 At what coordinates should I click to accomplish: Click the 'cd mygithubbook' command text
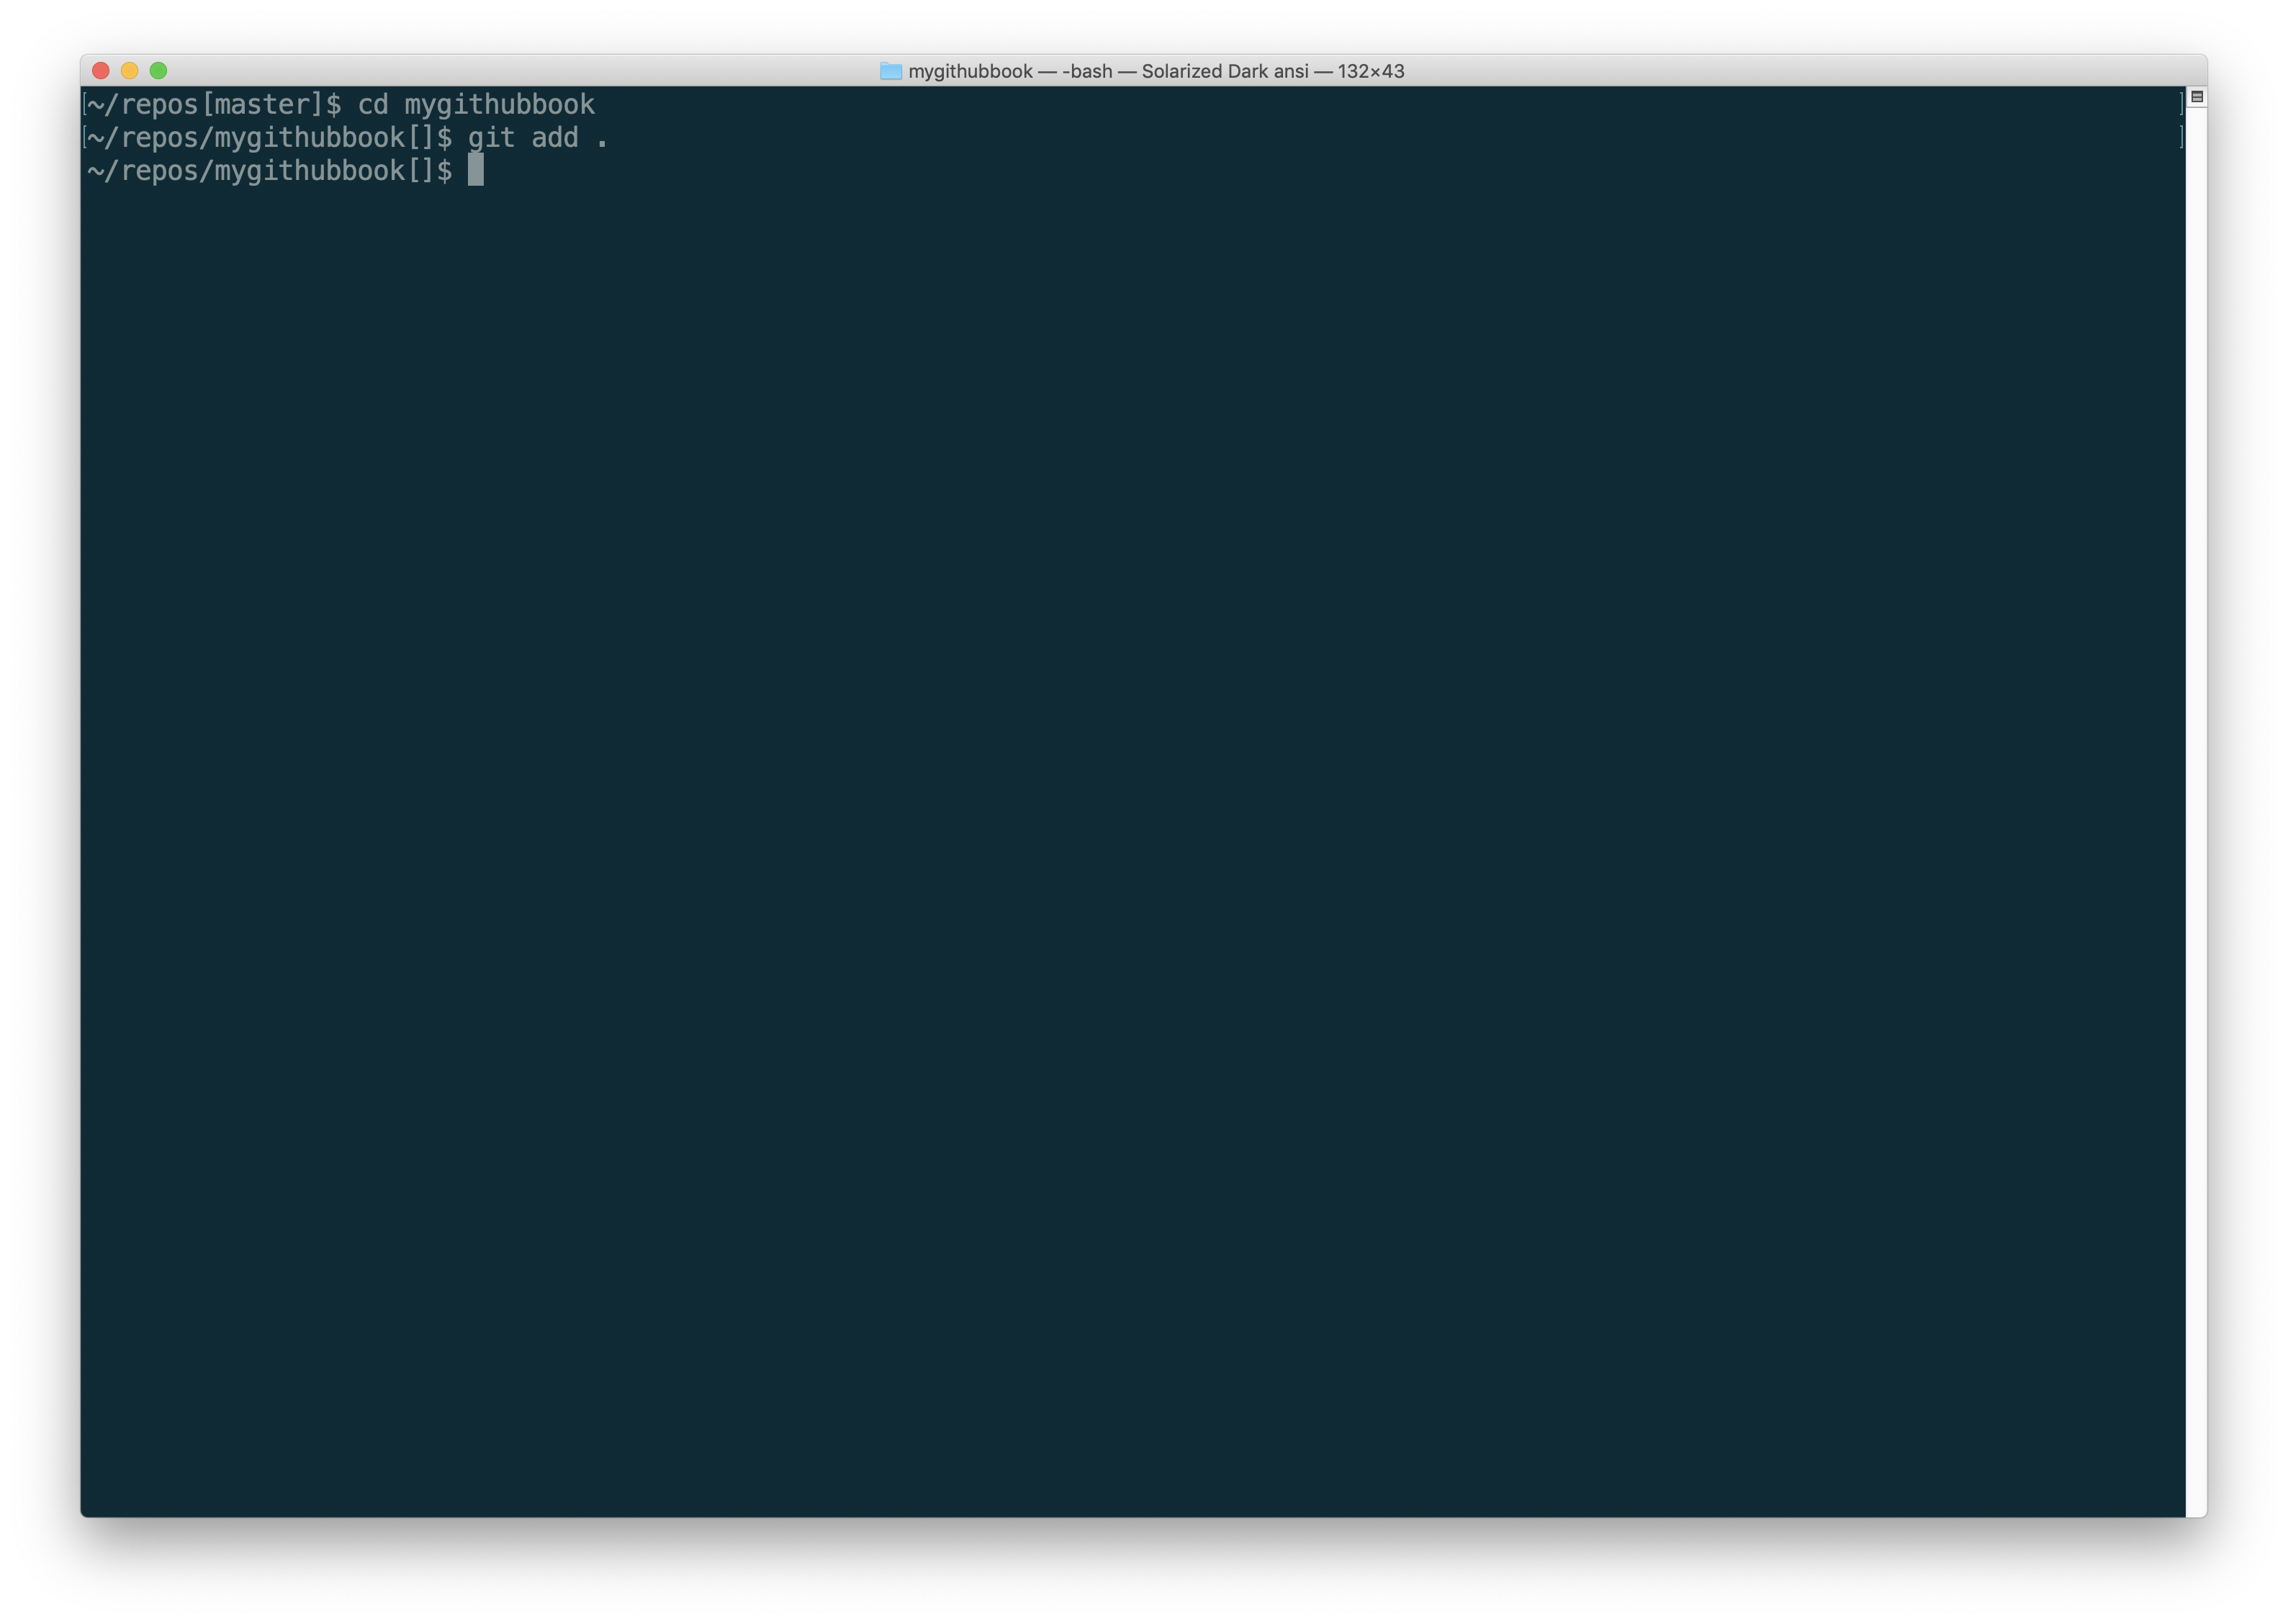coord(476,104)
